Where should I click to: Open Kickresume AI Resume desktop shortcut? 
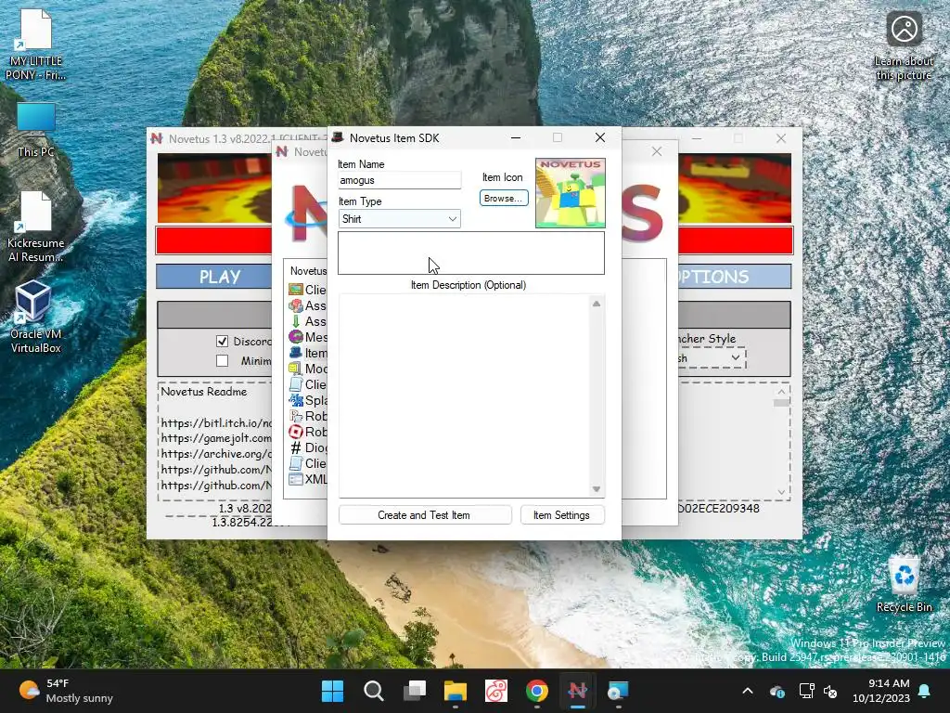coord(36,227)
